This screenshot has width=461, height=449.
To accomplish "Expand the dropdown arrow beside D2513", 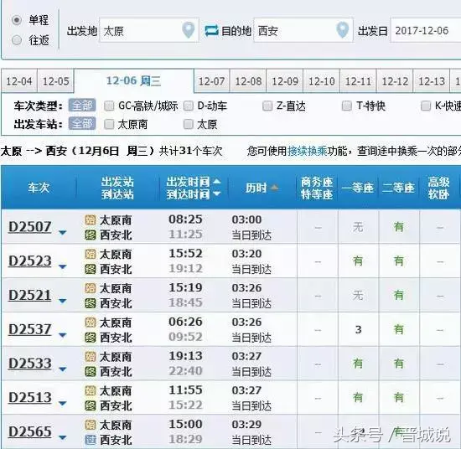I will click(x=62, y=403).
